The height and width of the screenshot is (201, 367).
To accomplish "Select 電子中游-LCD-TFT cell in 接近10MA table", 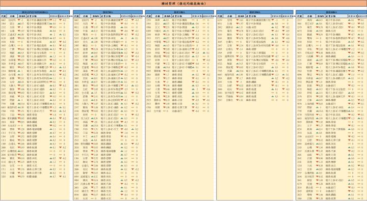I will point(181,38).
